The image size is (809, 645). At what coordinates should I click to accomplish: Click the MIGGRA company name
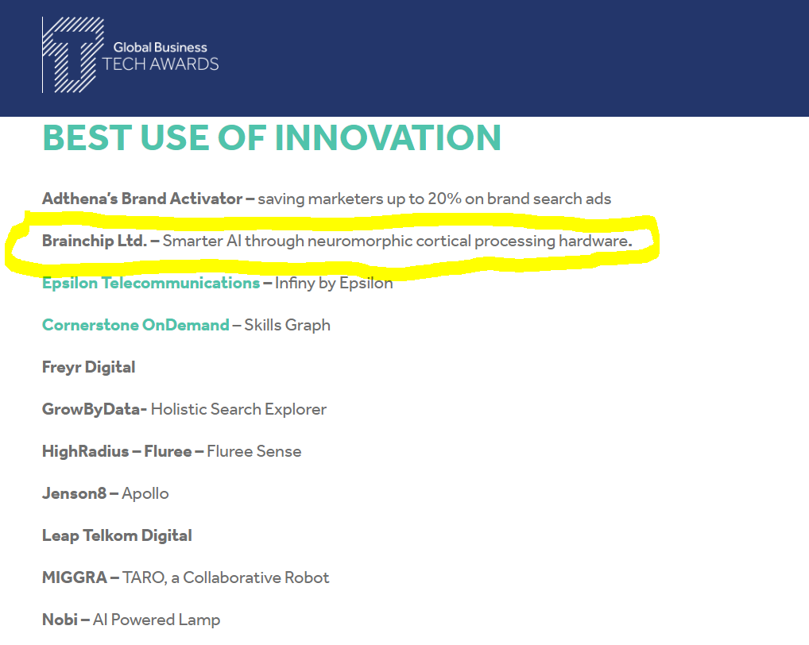click(74, 577)
